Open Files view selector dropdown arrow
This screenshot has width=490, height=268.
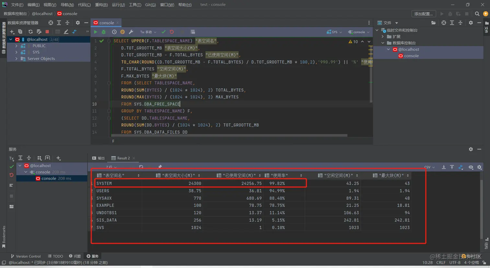[396, 23]
